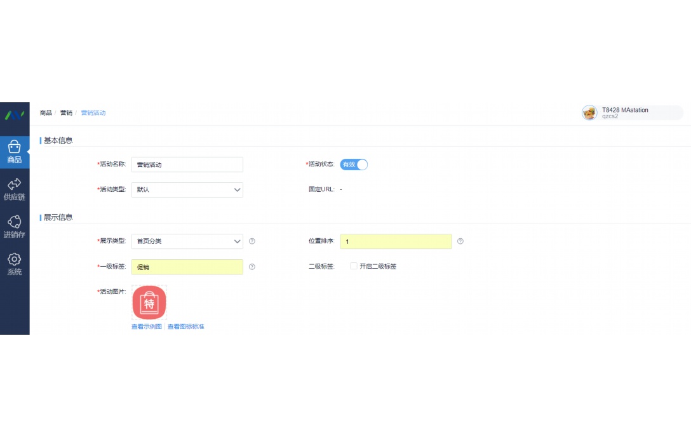691x437 pixels.
Task: Click the company logo at sidebar top
Action: [15, 116]
